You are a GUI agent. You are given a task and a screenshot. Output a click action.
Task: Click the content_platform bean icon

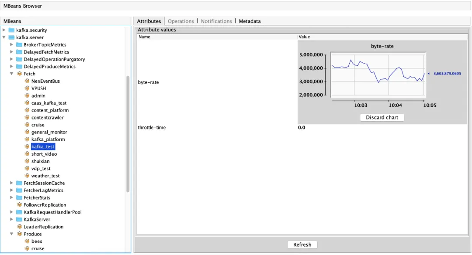point(27,110)
